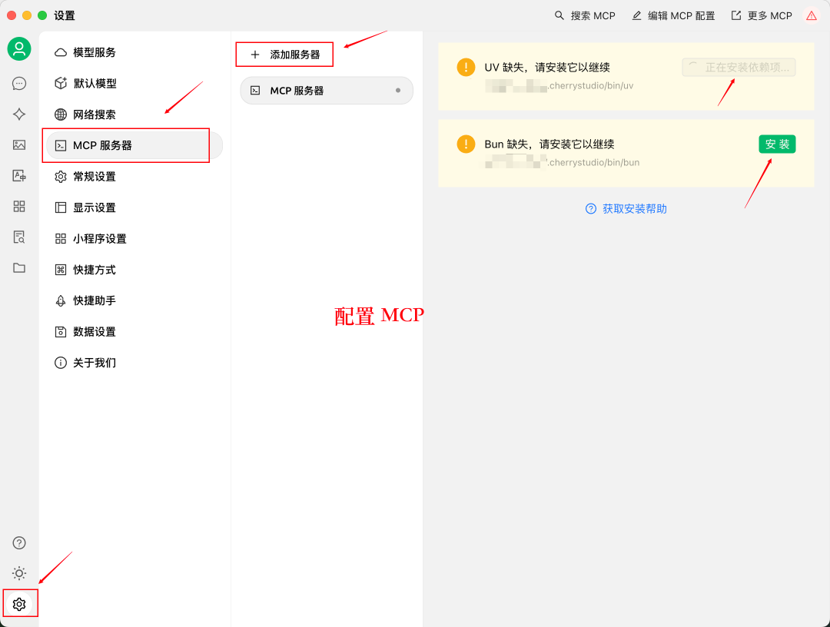Click the 添加服务器 button
Image resolution: width=830 pixels, height=627 pixels.
click(x=284, y=55)
